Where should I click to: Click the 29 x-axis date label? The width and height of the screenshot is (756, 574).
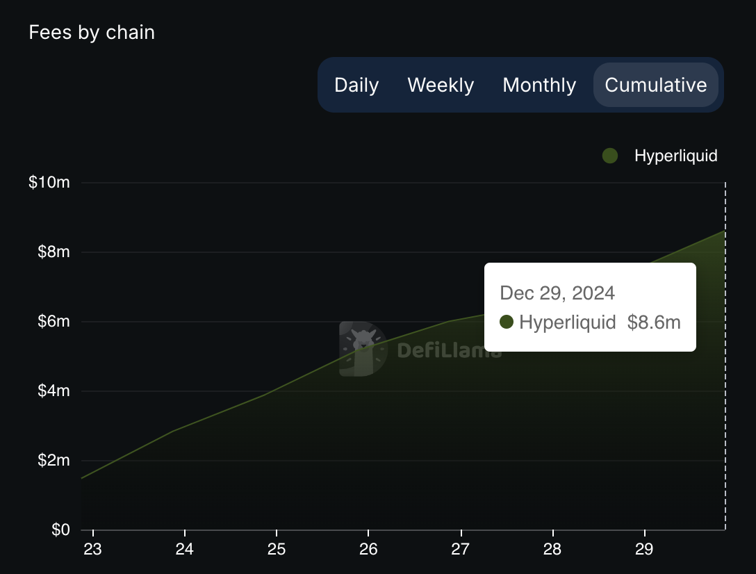click(x=645, y=549)
